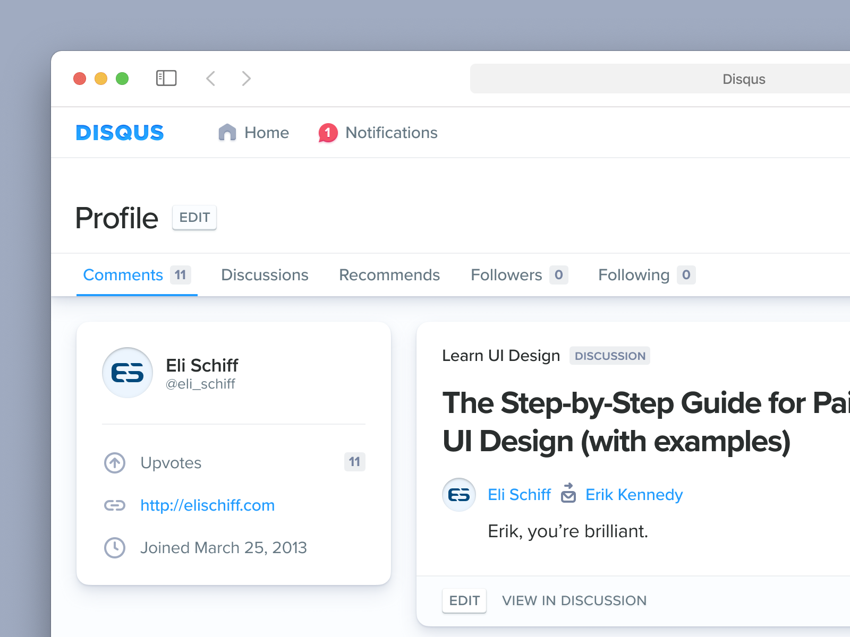Click EDIT on the Learn UI Design comment
The height and width of the screenshot is (637, 850).
[x=464, y=600]
